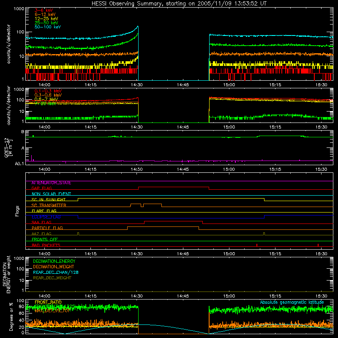Click the SC_IN_SUNLIGHT flag label
This screenshot has height=338, width=338.
[49, 199]
